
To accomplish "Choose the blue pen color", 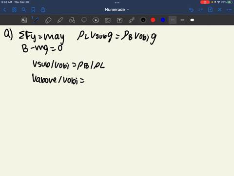I will click(163, 20).
